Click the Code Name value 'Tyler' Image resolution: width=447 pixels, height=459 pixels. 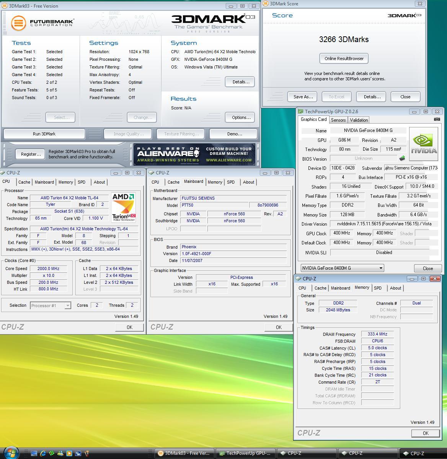pyautogui.click(x=51, y=205)
